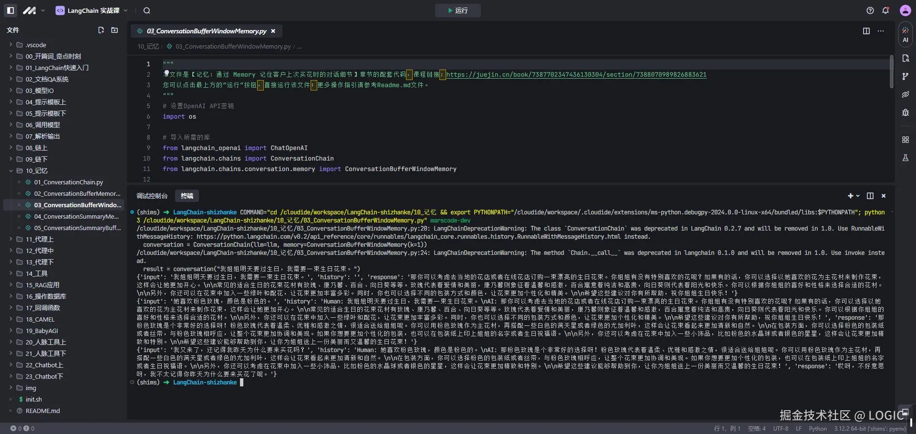Create a new file in the file panel
Image resolution: width=916 pixels, height=434 pixels.
coord(101,30)
